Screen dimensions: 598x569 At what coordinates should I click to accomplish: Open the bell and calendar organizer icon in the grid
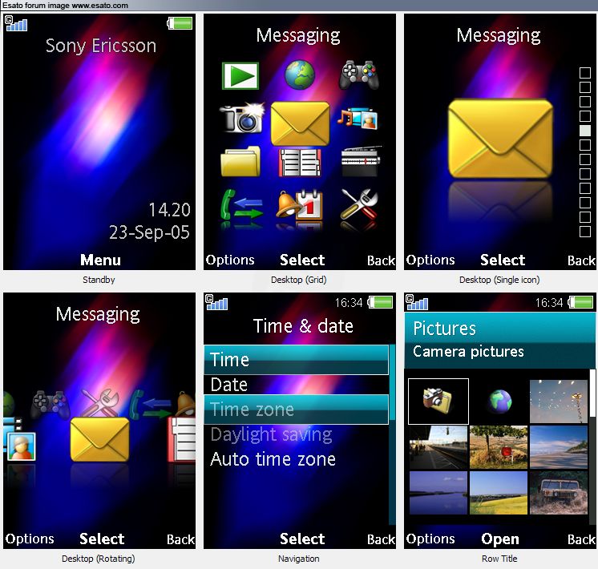point(299,205)
